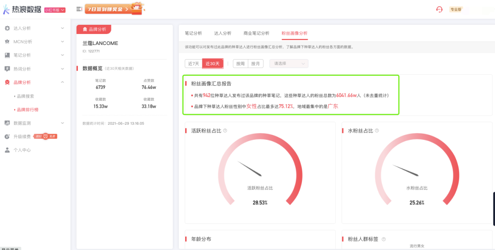This screenshot has height=250, width=495.
Task: Open the 小红书版 platform dropdown
Action: (x=55, y=10)
